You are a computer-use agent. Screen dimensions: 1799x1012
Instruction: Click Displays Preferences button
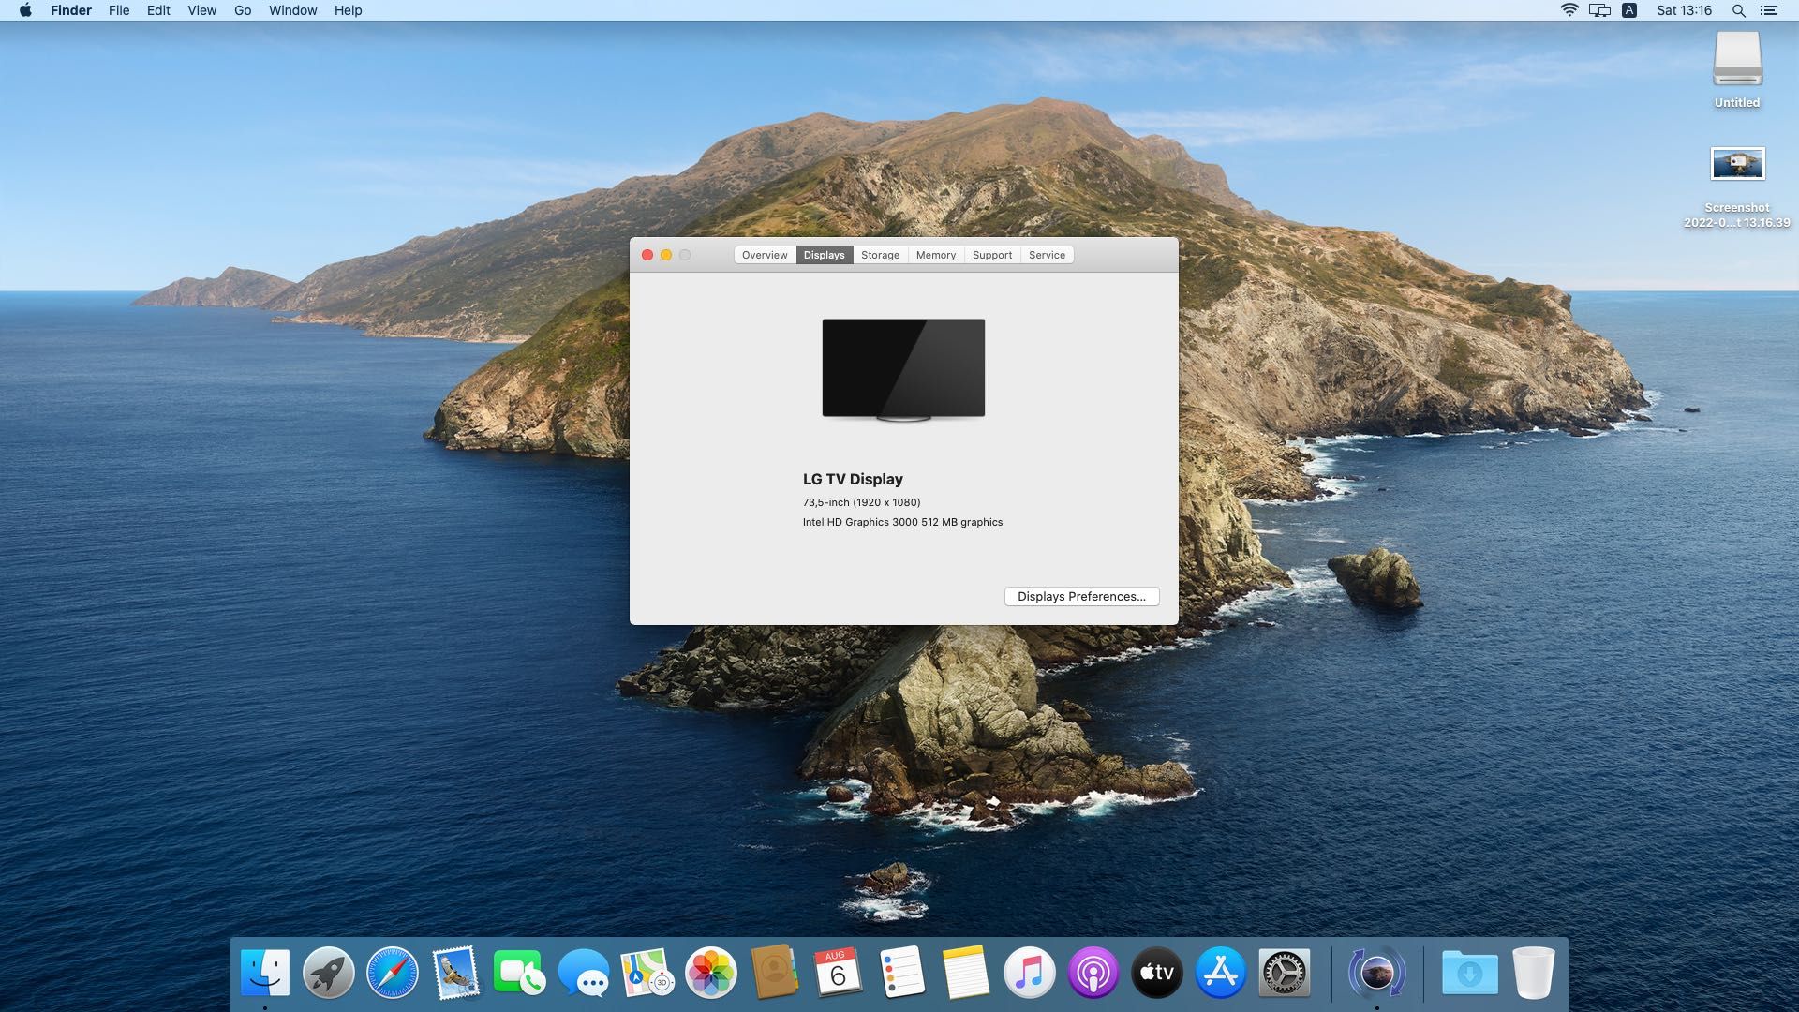point(1081,596)
